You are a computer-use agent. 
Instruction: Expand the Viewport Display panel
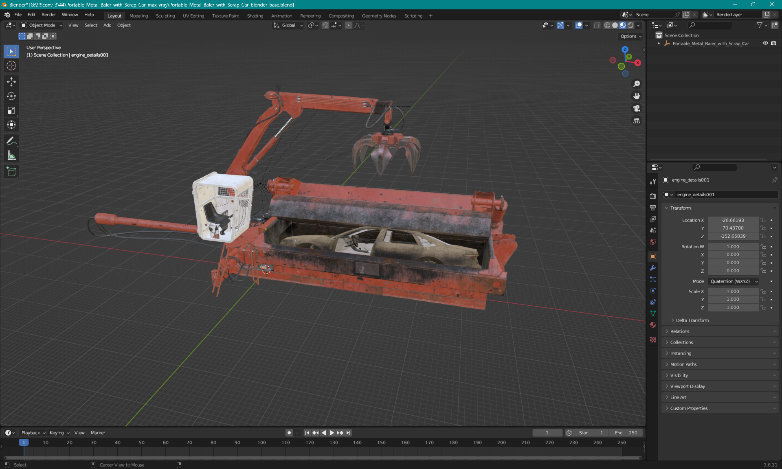[687, 386]
